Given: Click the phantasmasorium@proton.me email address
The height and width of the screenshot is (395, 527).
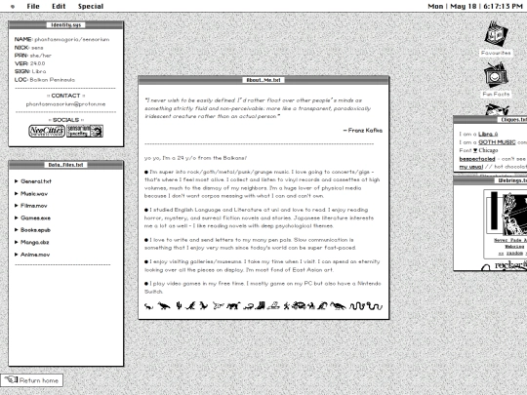Looking at the screenshot, I should (x=66, y=104).
